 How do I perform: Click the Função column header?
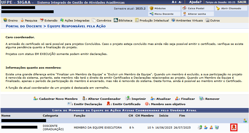click(79, 116)
